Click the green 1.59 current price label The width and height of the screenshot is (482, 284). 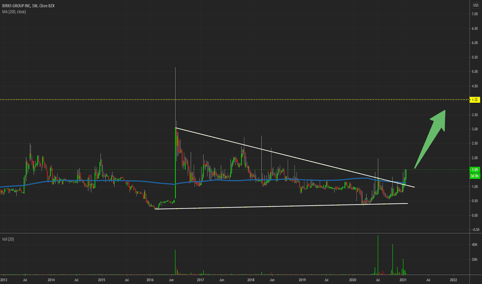[x=475, y=170]
